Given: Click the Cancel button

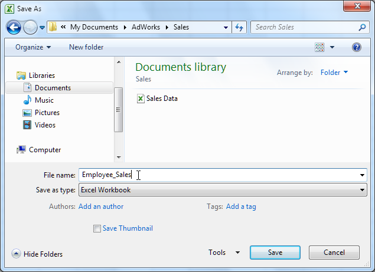Looking at the screenshot, I should (x=334, y=253).
